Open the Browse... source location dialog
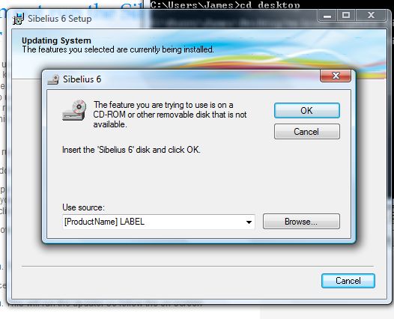The image size is (394, 319). (x=301, y=222)
